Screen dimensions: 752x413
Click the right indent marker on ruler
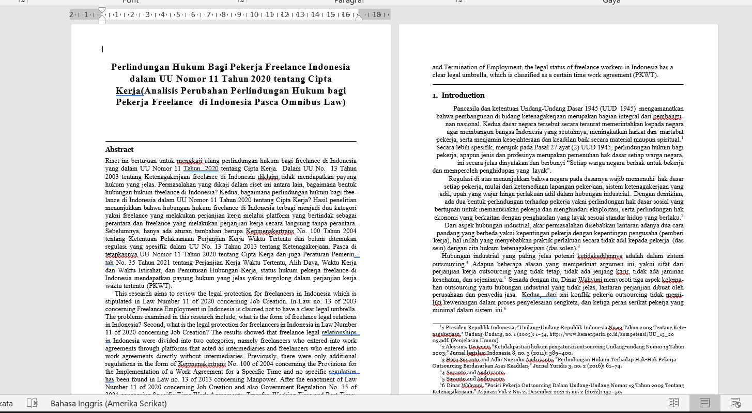point(359,18)
